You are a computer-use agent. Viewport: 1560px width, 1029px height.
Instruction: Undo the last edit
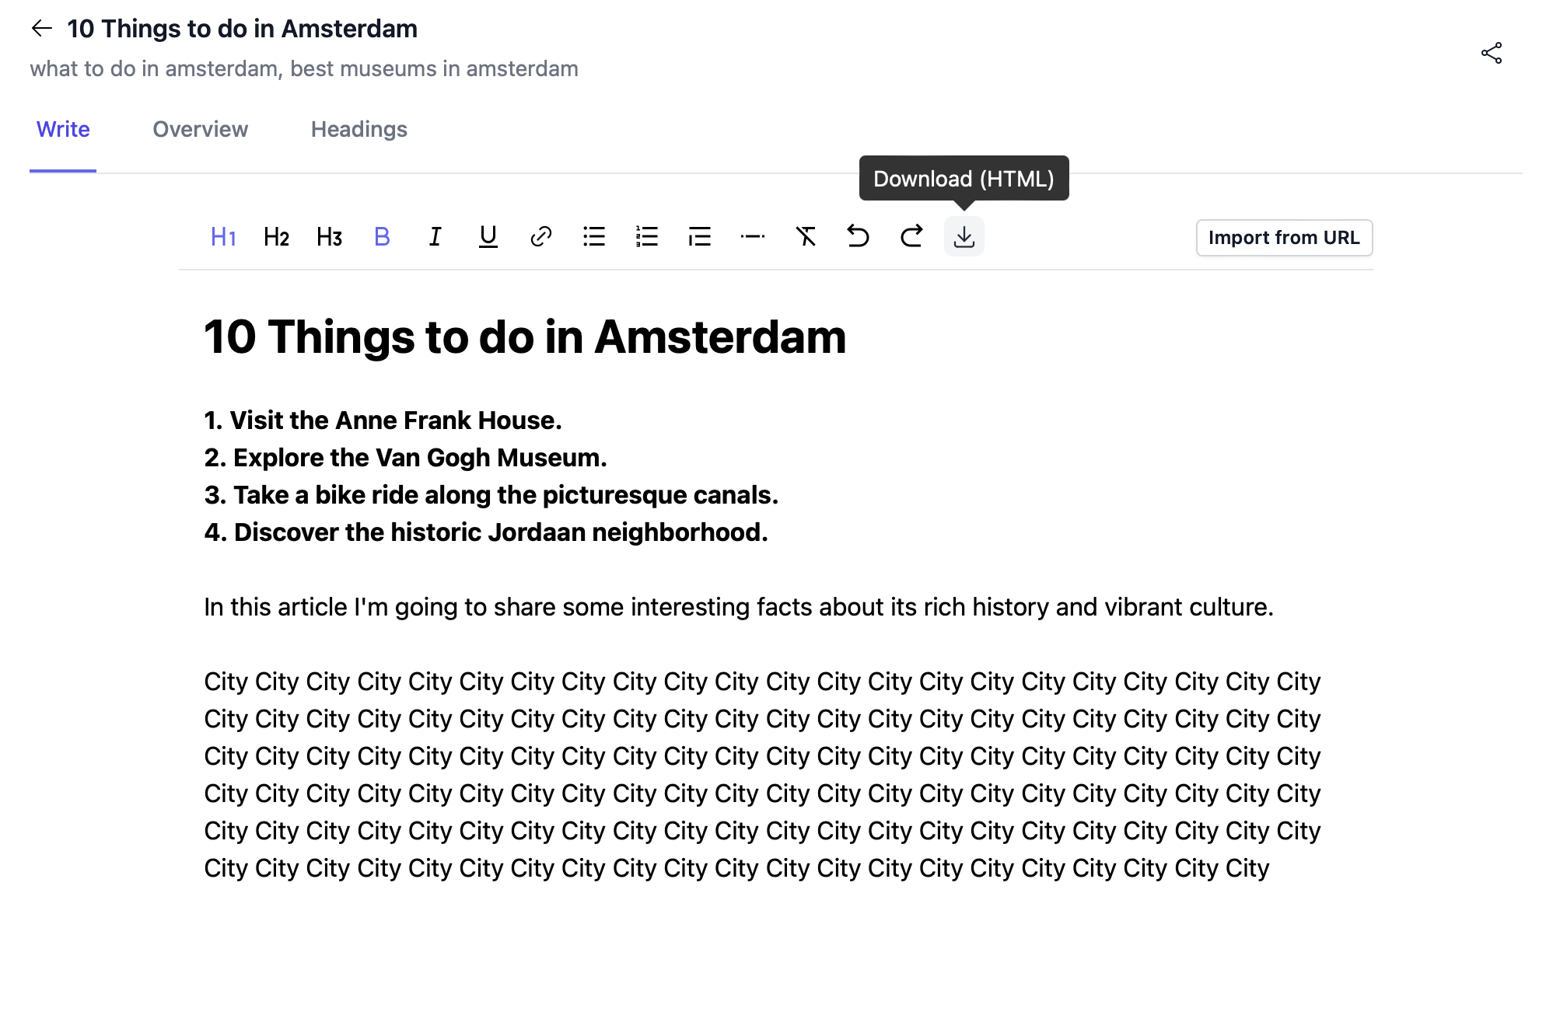[x=858, y=237]
